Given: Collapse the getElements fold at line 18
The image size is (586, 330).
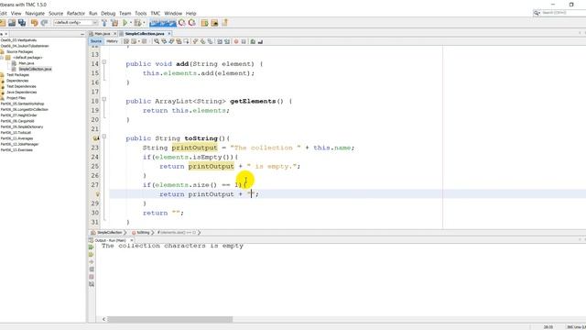Looking at the screenshot, I should (104, 100).
